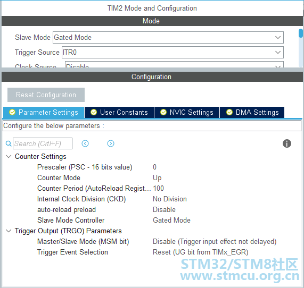This screenshot has width=304, height=288.
Task: Click the Counter Period (AutoReload) label
Action: pyautogui.click(x=94, y=188)
